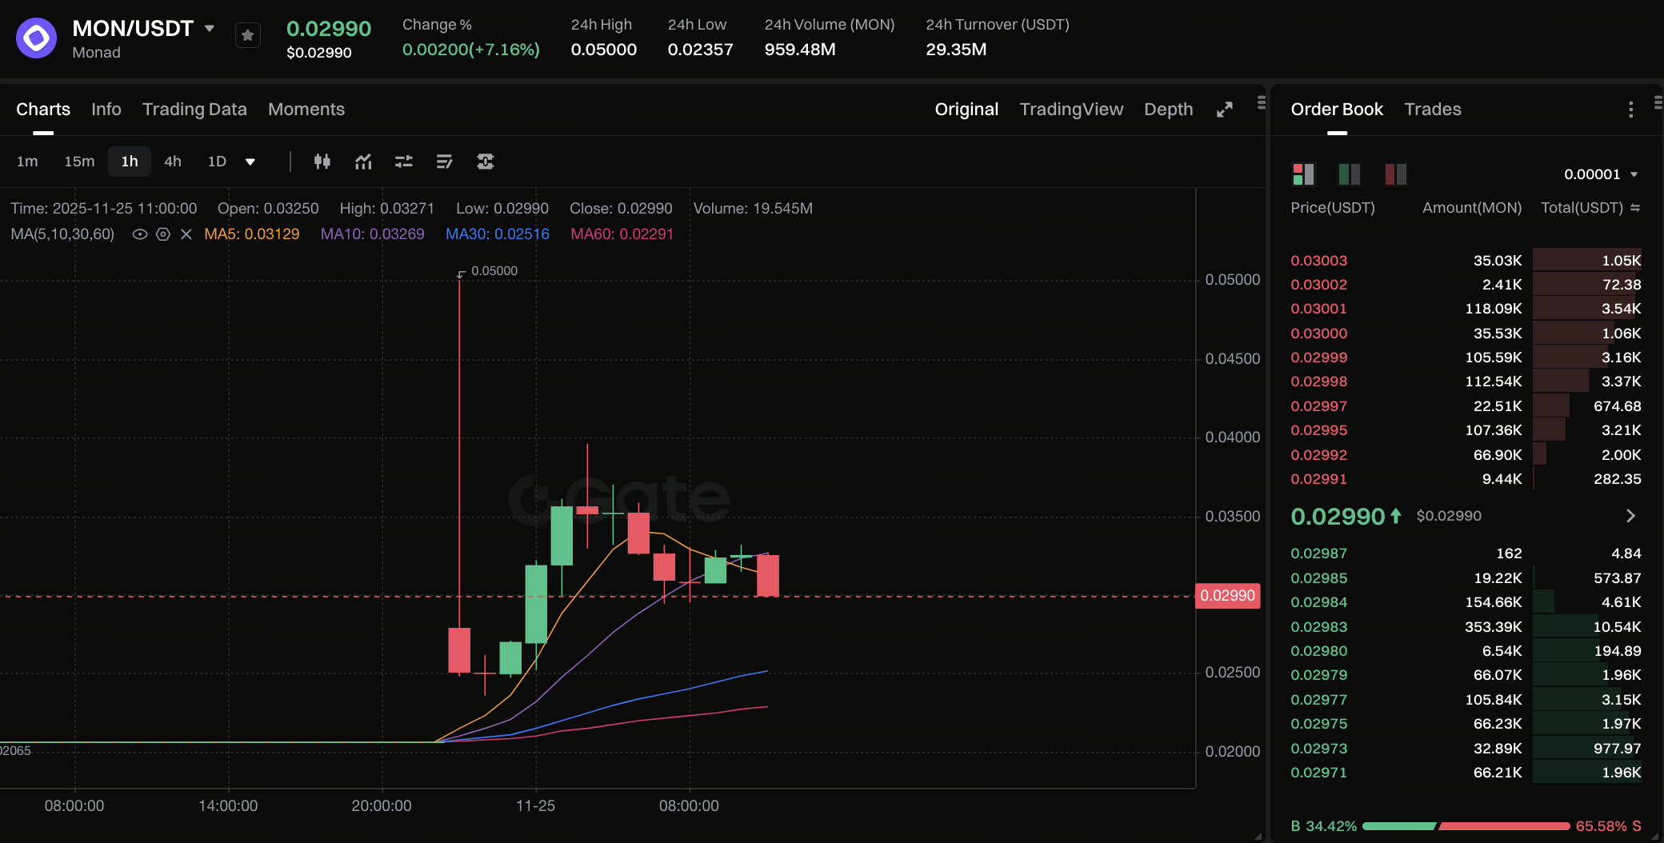The width and height of the screenshot is (1664, 843).
Task: Click the last red candlestick
Action: [x=768, y=576]
